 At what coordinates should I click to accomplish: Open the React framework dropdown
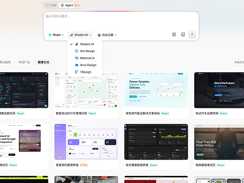(x=56, y=35)
